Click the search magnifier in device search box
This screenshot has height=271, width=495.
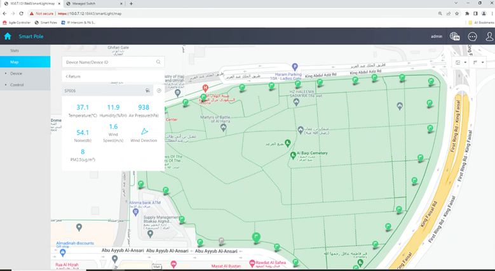pyautogui.click(x=158, y=62)
